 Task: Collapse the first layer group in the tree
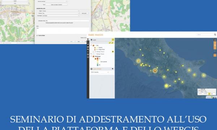pos(91,45)
